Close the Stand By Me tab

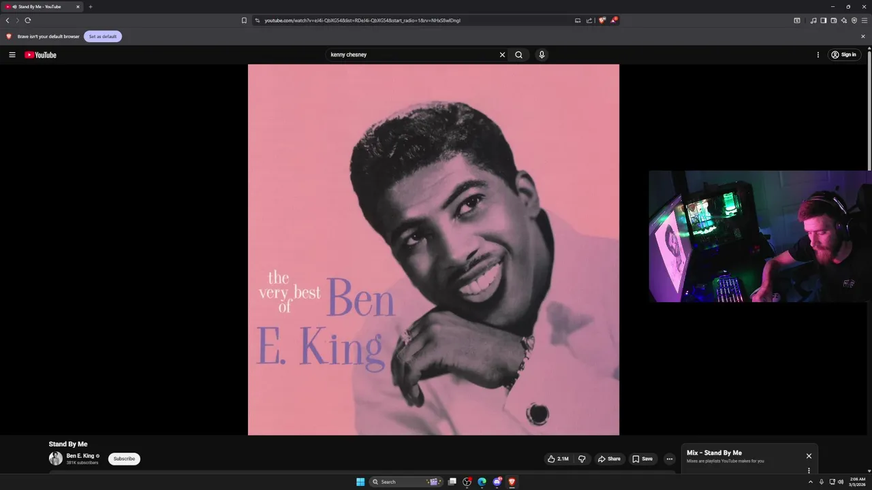tap(78, 7)
